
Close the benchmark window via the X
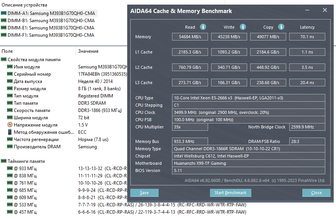pyautogui.click(x=325, y=10)
